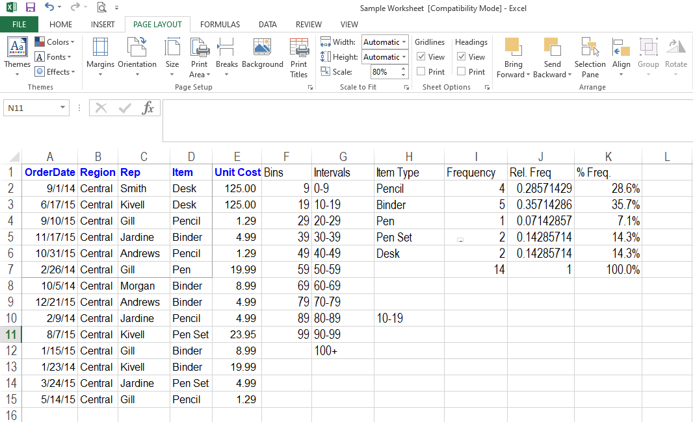Enable the Headings Print checkbox
Viewport: 693px width, 422px height.
pos(462,72)
